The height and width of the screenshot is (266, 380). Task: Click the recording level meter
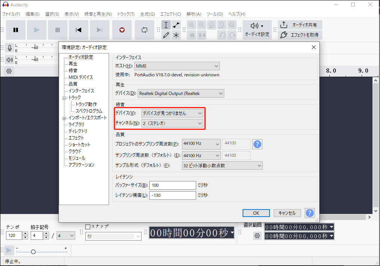38,48
